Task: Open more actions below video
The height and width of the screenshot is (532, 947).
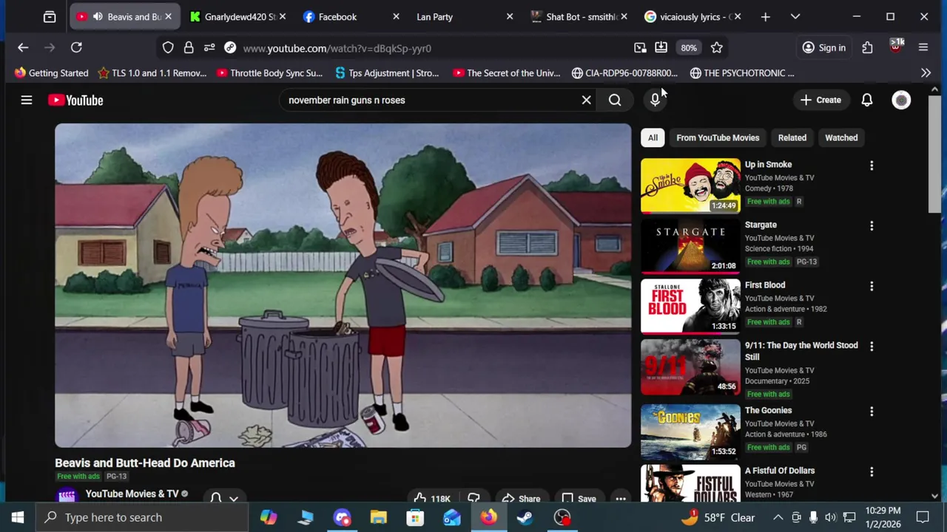Action: pos(621,499)
